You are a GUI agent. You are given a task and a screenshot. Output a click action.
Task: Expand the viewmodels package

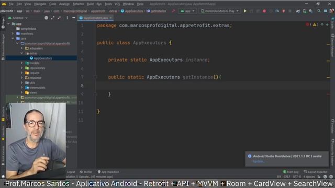pos(22,88)
